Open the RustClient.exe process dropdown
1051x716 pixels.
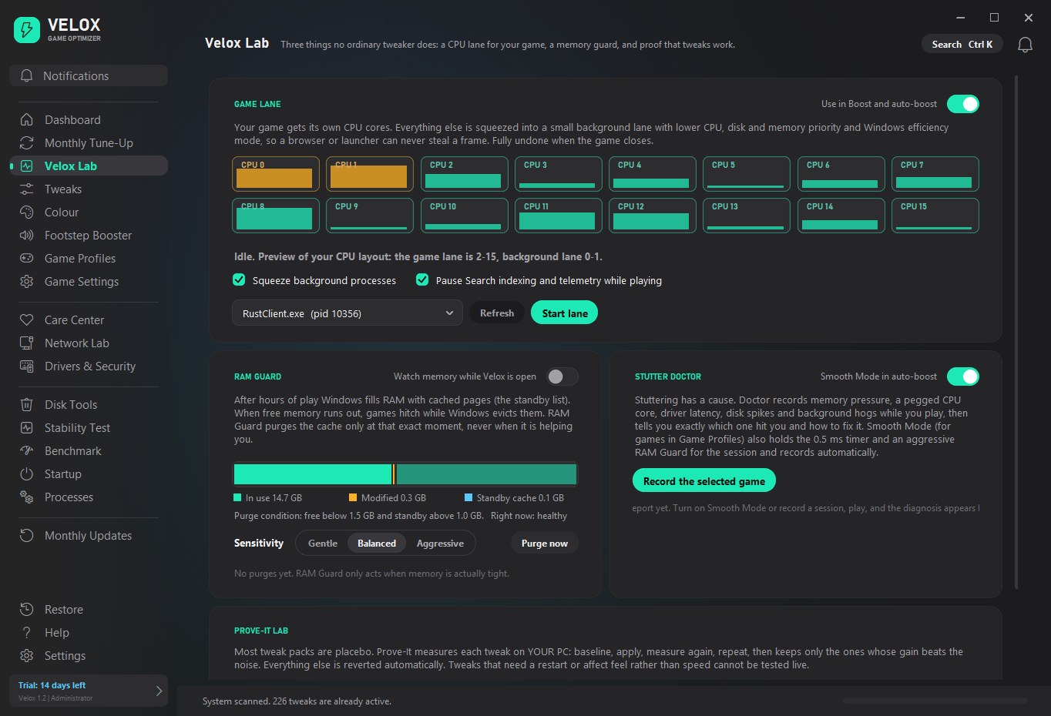(348, 313)
